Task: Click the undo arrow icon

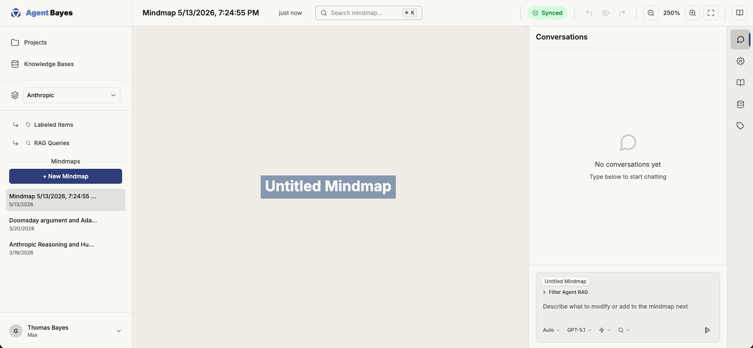Action: 589,13
